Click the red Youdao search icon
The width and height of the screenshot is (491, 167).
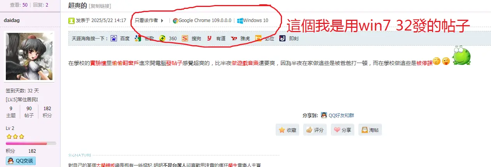pyautogui.click(x=209, y=38)
